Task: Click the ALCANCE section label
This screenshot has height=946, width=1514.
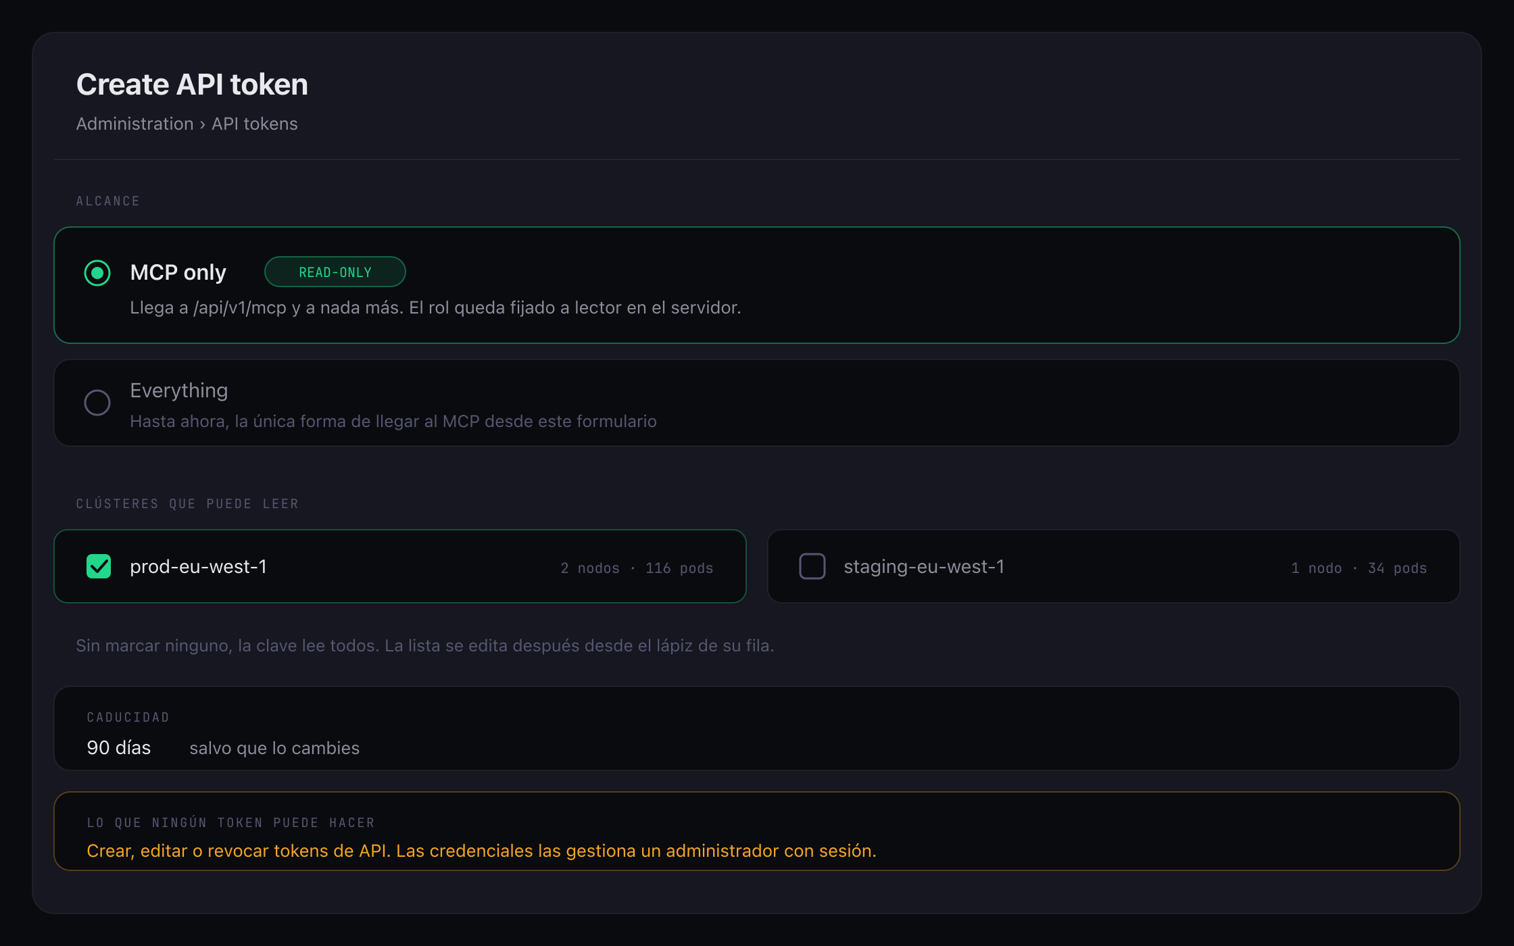Action: pyautogui.click(x=108, y=201)
